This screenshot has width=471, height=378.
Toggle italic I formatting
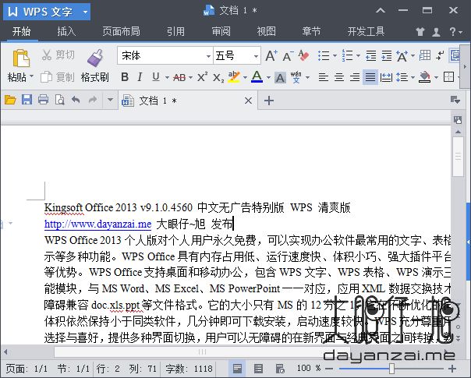click(140, 77)
